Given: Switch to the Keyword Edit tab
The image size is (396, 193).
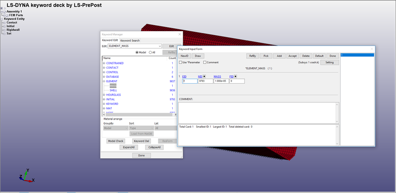Looking at the screenshot, I should point(110,40).
